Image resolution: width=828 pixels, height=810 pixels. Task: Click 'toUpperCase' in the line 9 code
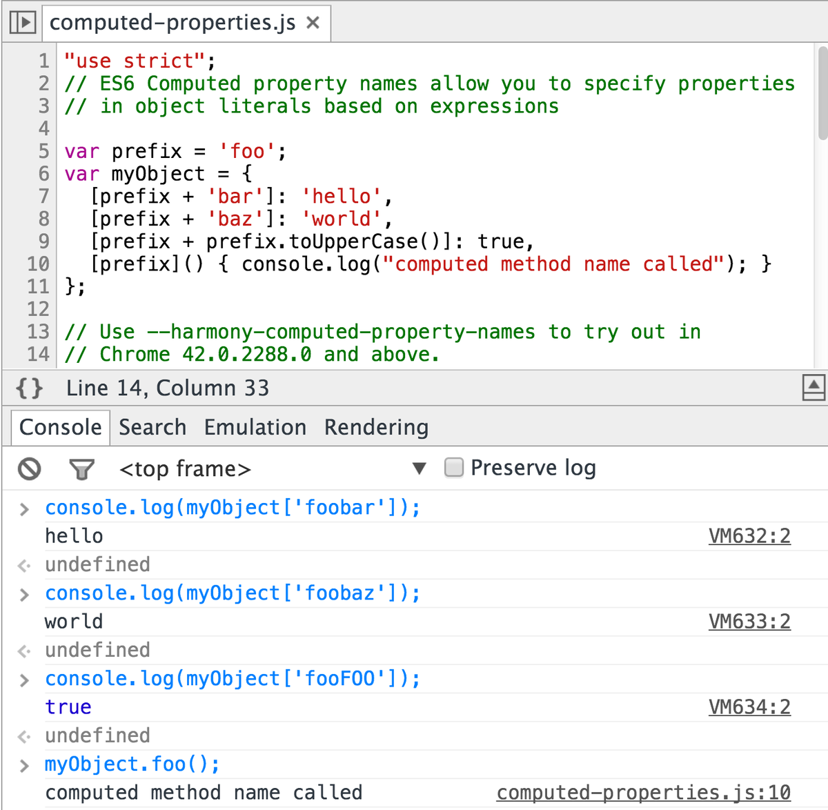coord(354,241)
